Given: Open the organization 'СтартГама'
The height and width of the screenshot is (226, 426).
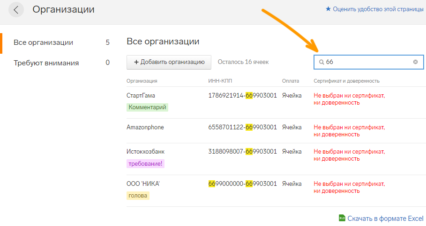Looking at the screenshot, I should click(x=141, y=96).
